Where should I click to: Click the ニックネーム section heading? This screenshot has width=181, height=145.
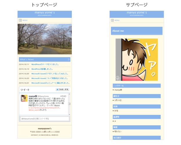pyautogui.click(x=137, y=86)
